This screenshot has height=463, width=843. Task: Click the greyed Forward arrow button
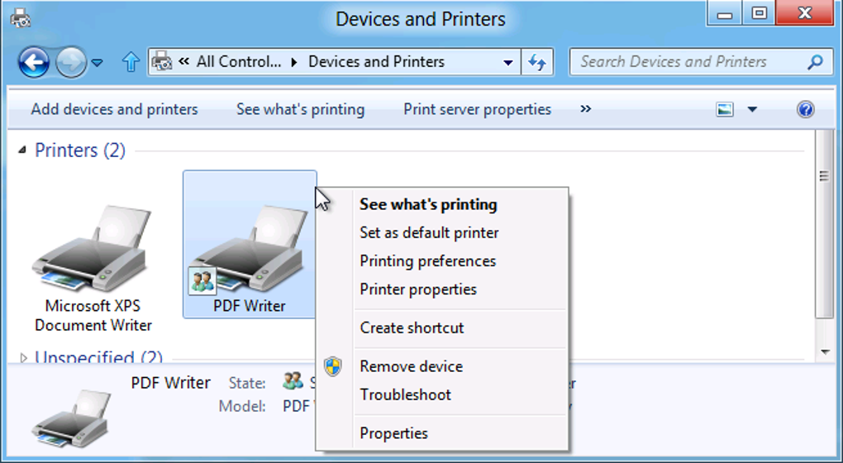tap(71, 62)
